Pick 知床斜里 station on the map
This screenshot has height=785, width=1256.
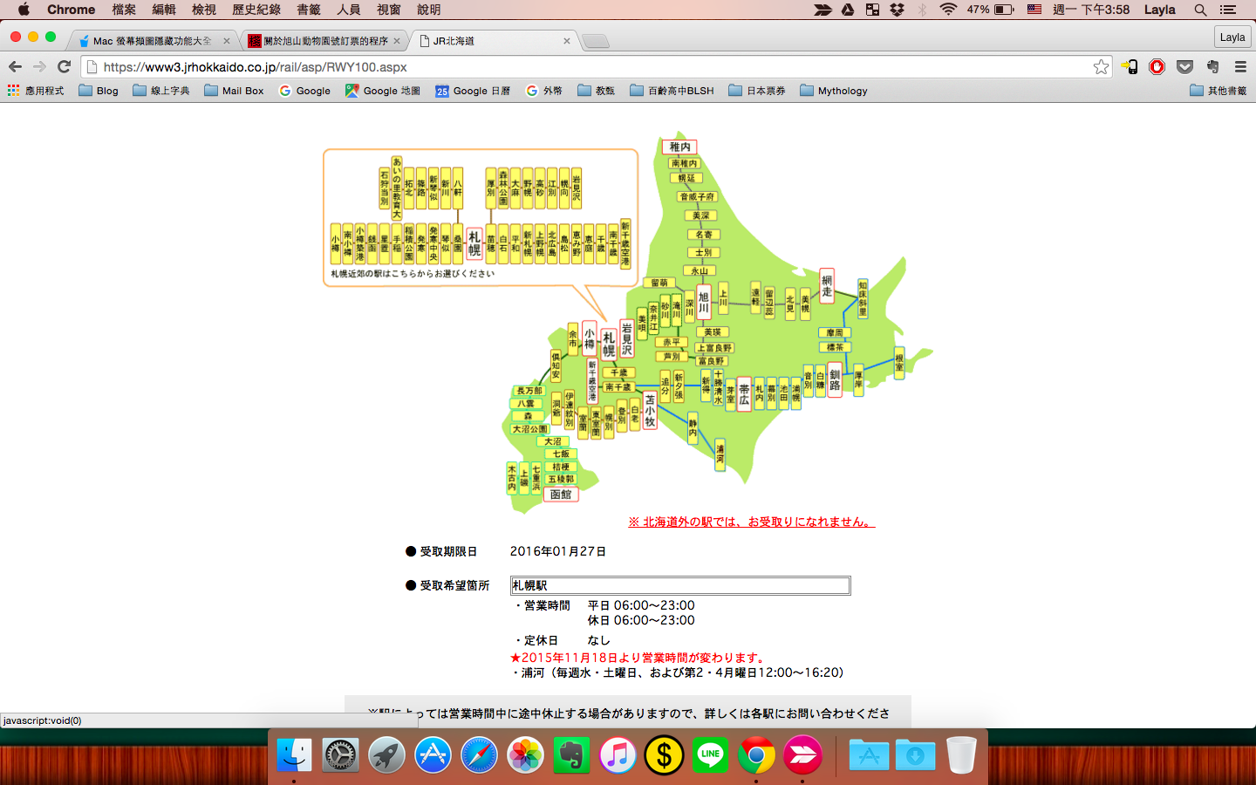coord(863,298)
